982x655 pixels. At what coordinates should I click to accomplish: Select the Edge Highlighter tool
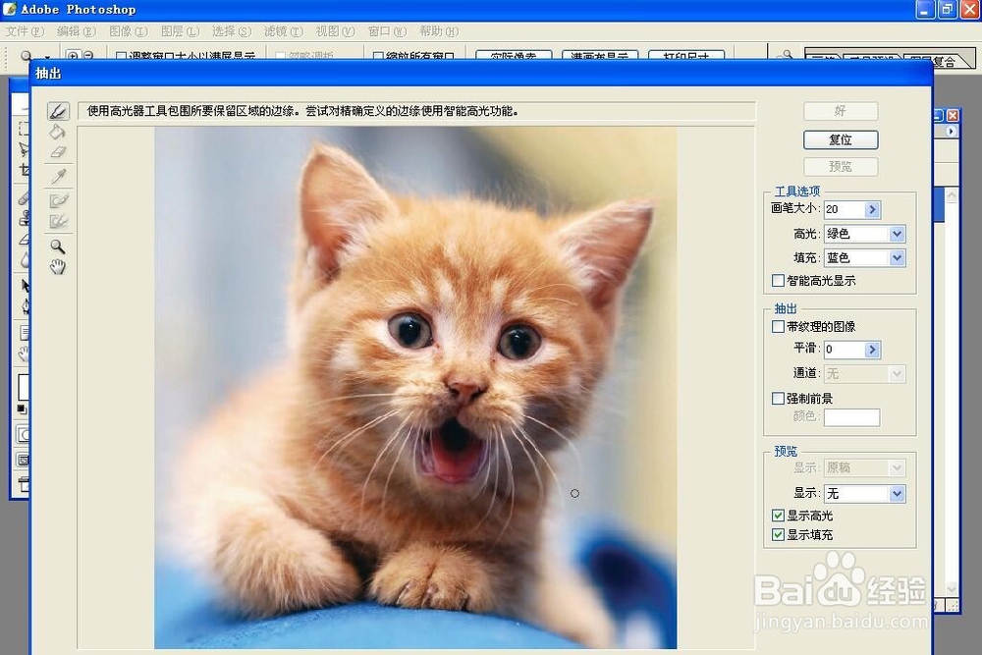56,110
